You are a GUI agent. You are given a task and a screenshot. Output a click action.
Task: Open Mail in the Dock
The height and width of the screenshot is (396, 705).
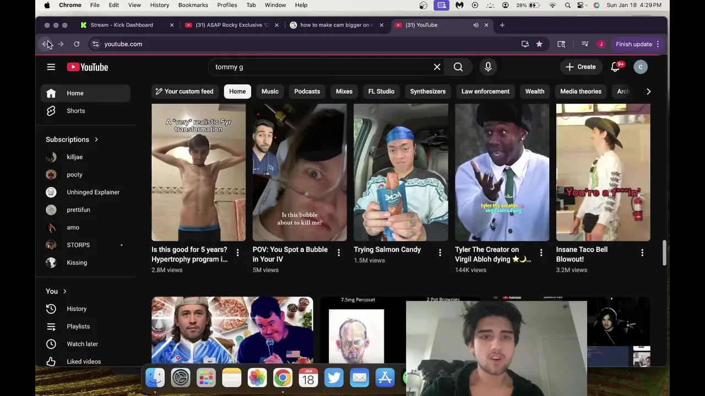359,378
